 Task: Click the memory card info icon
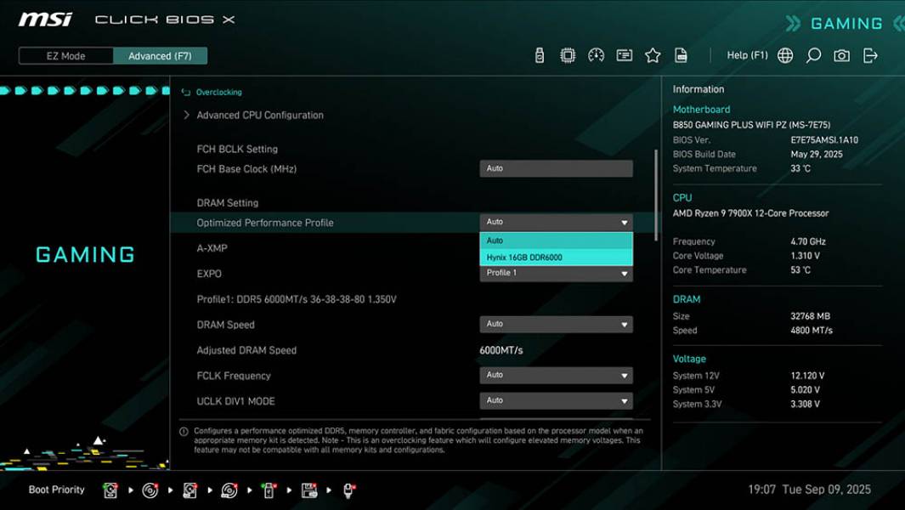click(625, 54)
